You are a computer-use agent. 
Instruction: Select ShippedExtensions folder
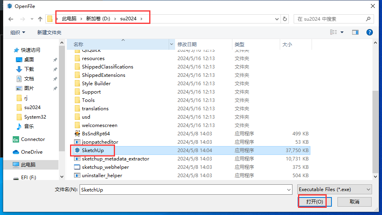tap(103, 75)
